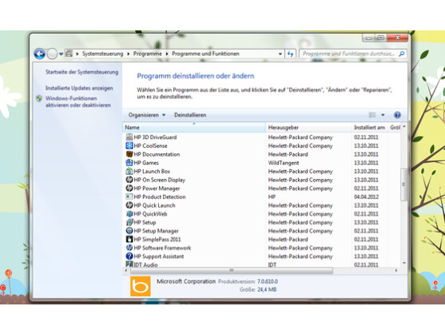Click the blue Back arrow button
Viewport: 445px width, 334px height.
39,54
